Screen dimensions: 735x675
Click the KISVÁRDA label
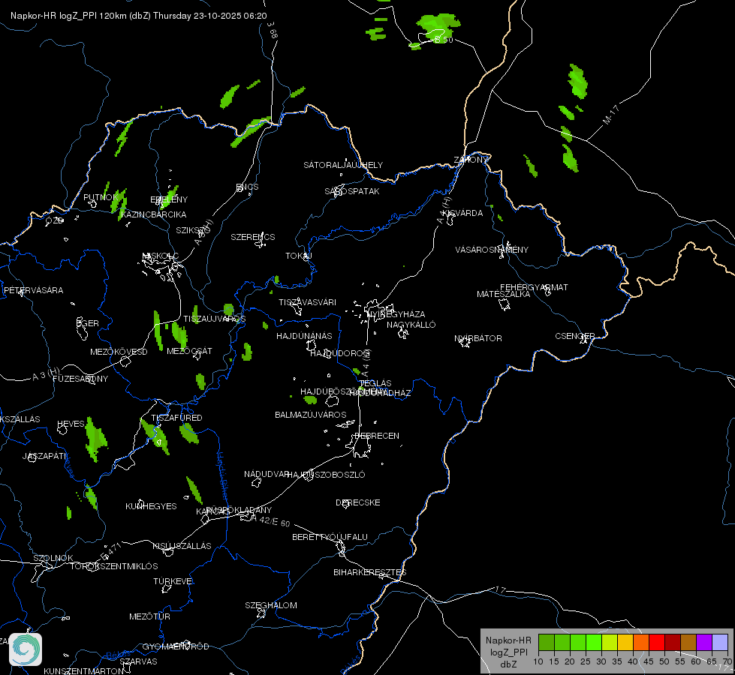point(463,213)
